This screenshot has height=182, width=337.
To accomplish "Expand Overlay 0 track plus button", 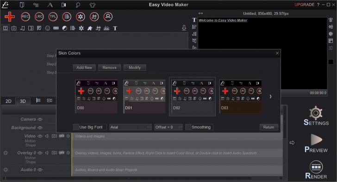I will pos(6,153).
